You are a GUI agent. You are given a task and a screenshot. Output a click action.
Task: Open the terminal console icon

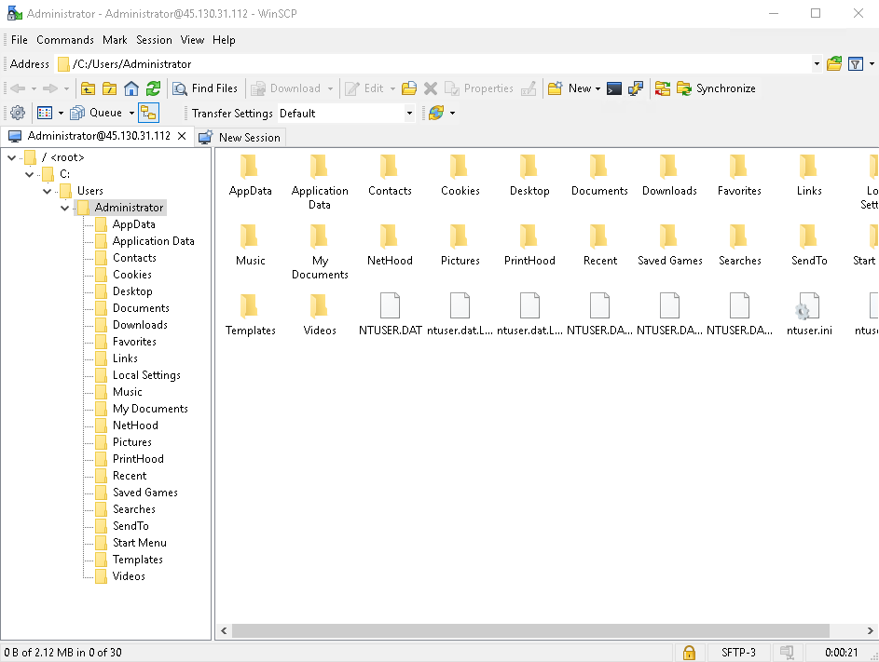click(x=614, y=88)
